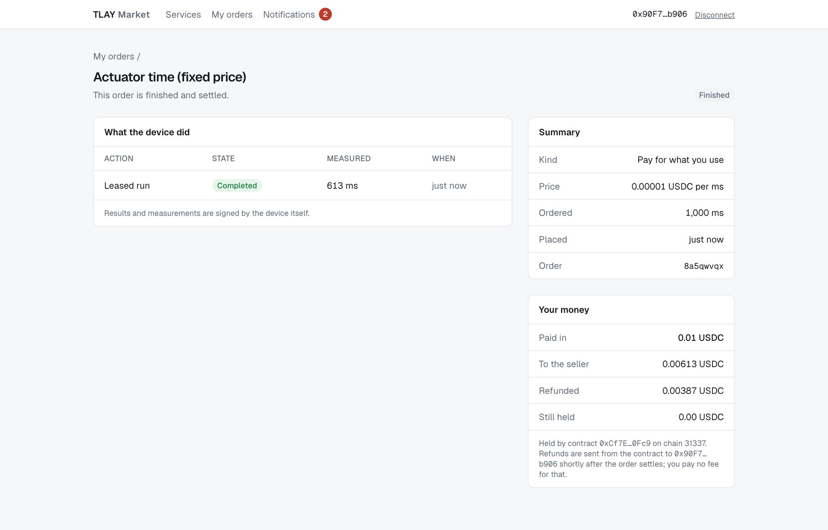Click the Summary panel heading

[559, 132]
